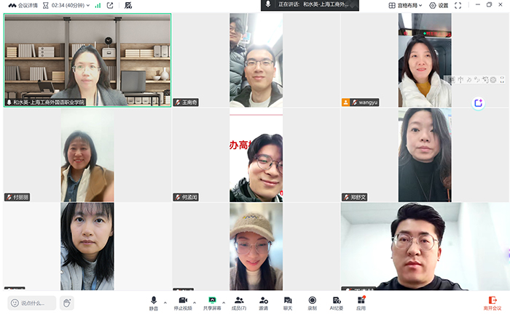
Task: Expand audio options arrow beside 静音
Action: tap(165, 302)
